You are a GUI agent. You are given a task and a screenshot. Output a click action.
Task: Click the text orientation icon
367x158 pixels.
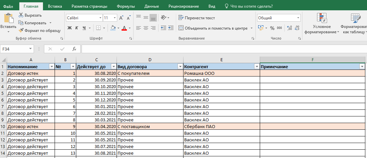pos(164,18)
